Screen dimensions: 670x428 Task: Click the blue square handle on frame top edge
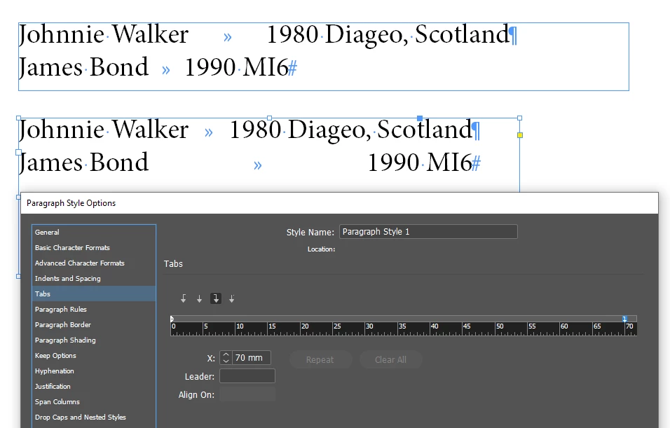[420, 118]
